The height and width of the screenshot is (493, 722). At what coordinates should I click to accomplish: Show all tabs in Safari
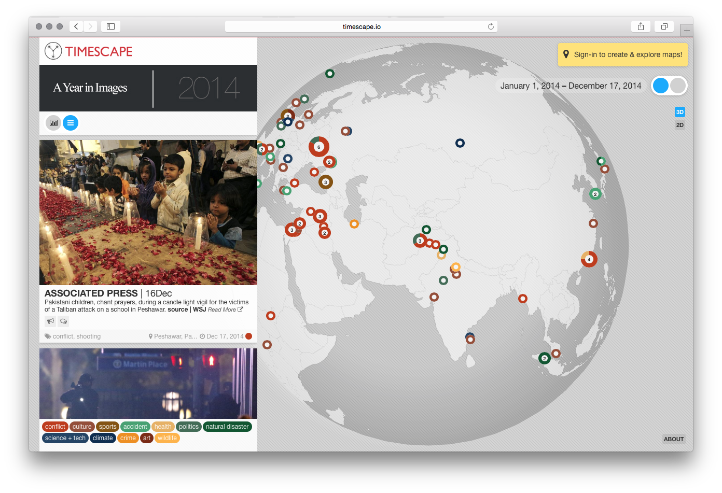(664, 26)
